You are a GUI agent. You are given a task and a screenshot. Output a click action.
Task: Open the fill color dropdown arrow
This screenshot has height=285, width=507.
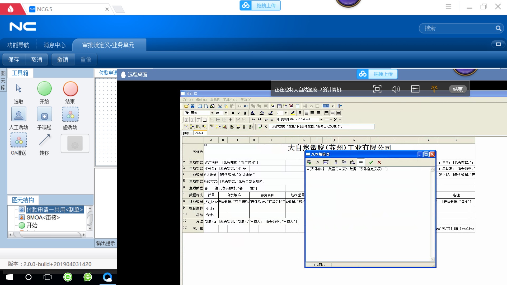266,113
